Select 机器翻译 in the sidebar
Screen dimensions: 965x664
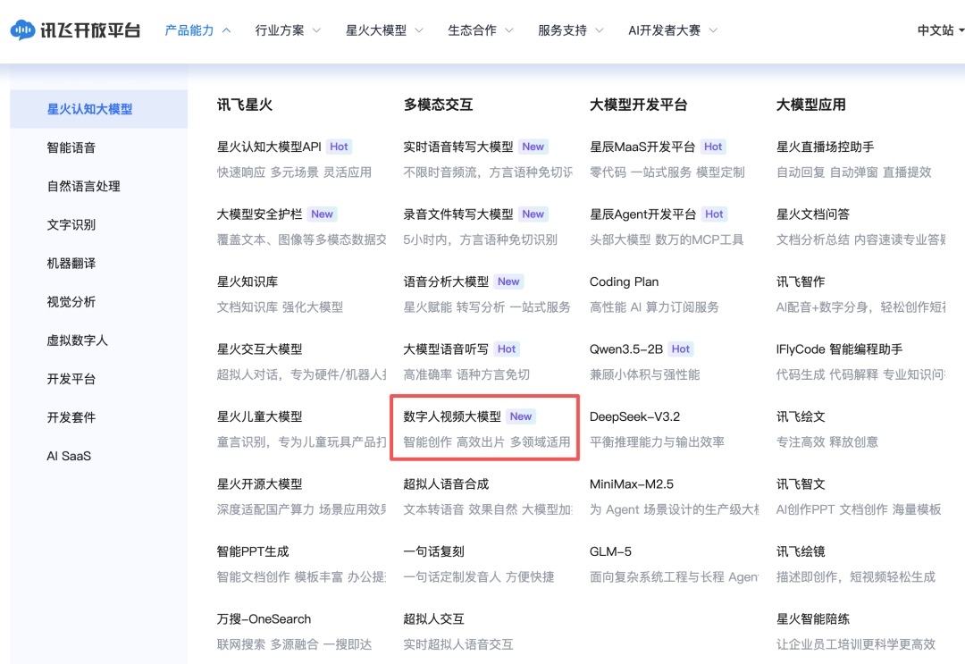[71, 264]
